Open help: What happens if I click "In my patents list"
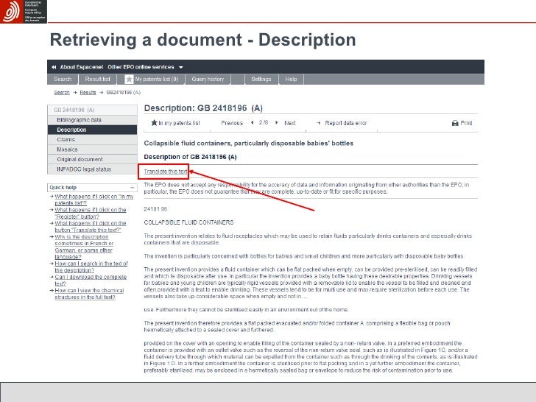Viewport: 536px width, 402px height. pos(94,200)
